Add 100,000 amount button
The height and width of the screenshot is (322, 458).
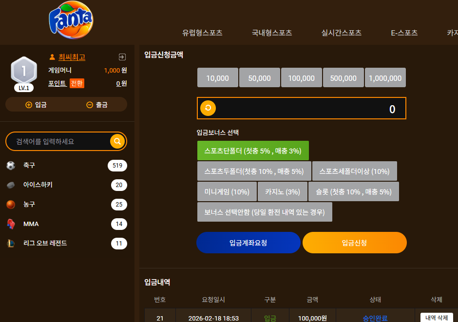click(x=302, y=77)
